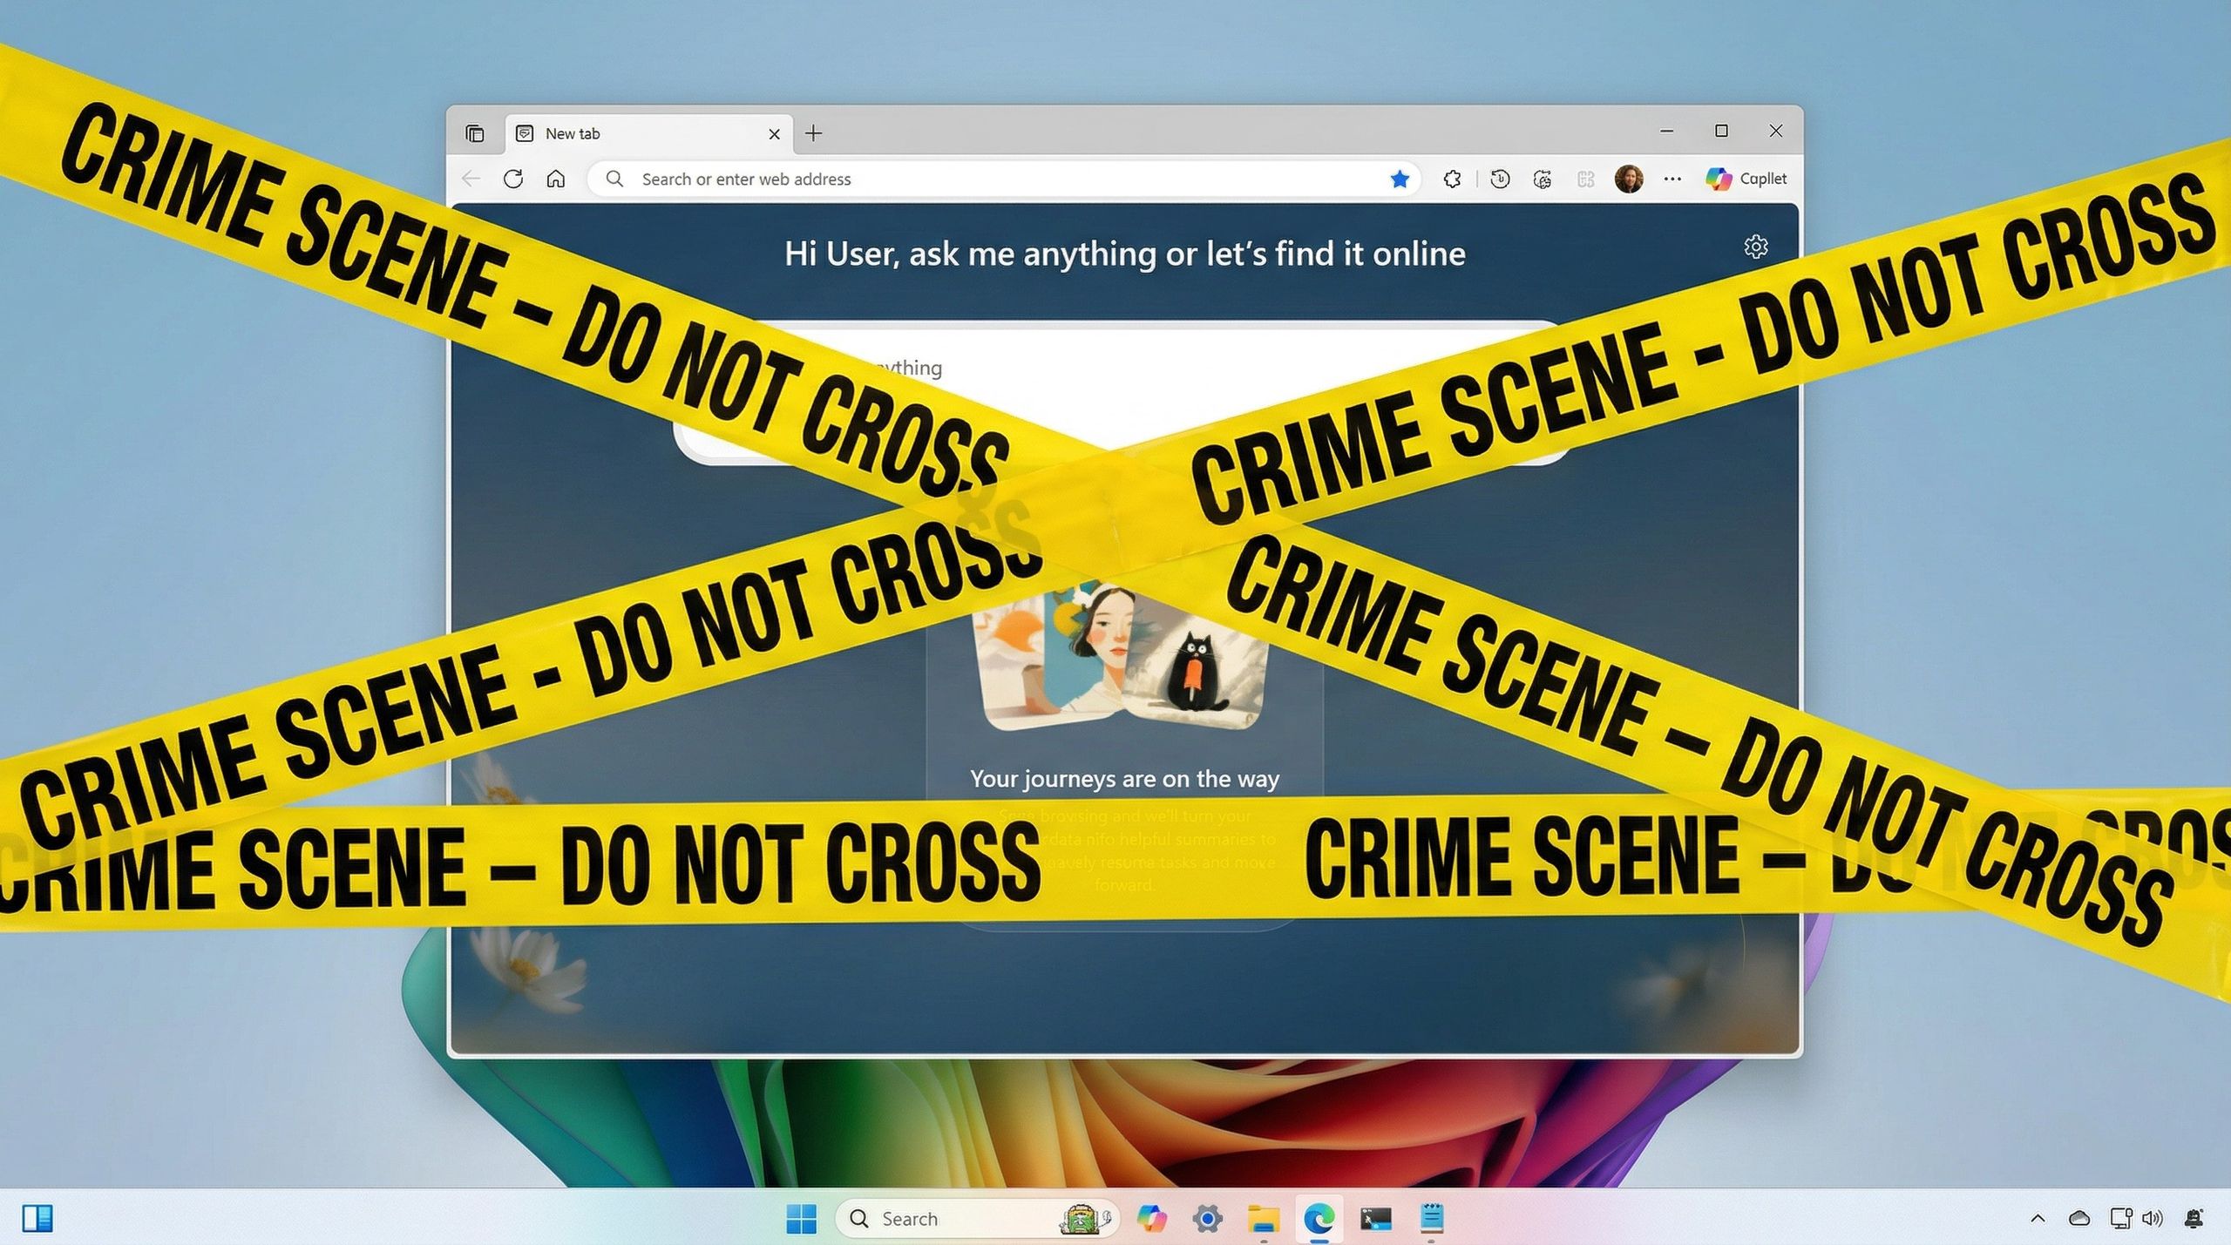
Task: Click the Refresh page icon
Action: 514,179
